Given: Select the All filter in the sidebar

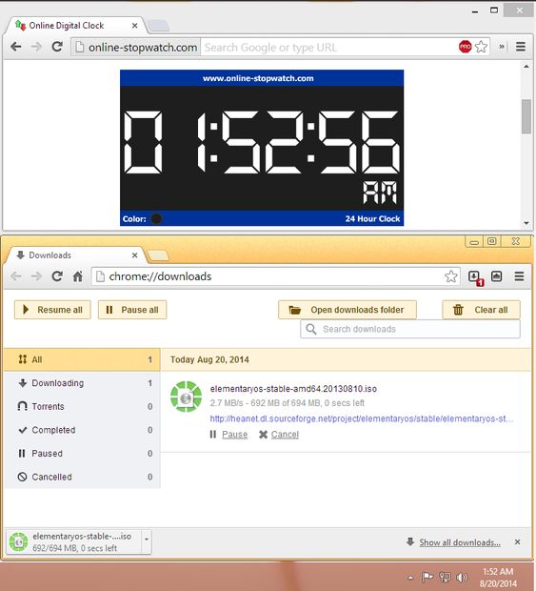Looking at the screenshot, I should (x=82, y=359).
